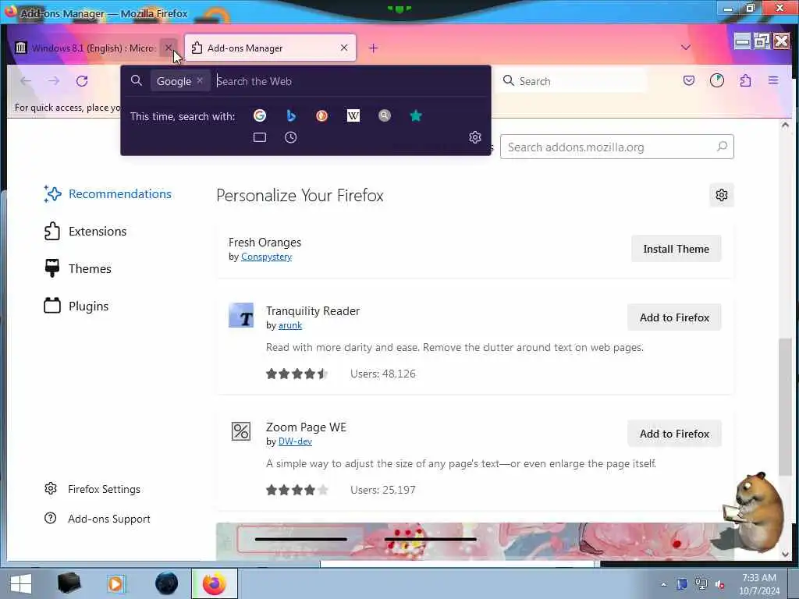Open Extensions category in the sidebar

(86, 231)
